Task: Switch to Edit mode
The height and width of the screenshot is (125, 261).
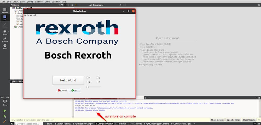Action: pyautogui.click(x=5, y=18)
